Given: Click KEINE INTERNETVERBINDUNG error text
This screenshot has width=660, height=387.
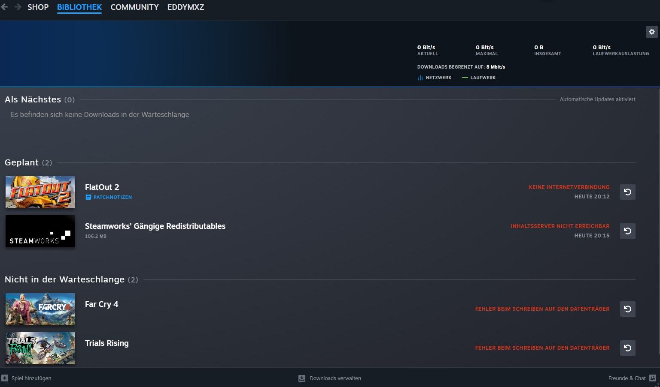Looking at the screenshot, I should pyautogui.click(x=569, y=187).
